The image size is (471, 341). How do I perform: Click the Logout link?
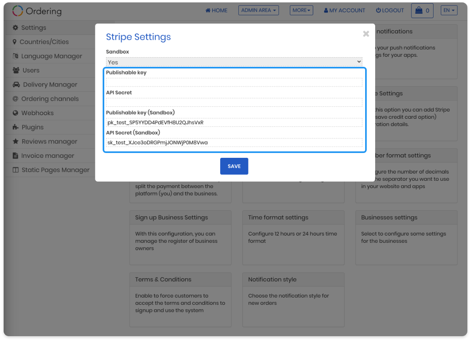[x=390, y=10]
